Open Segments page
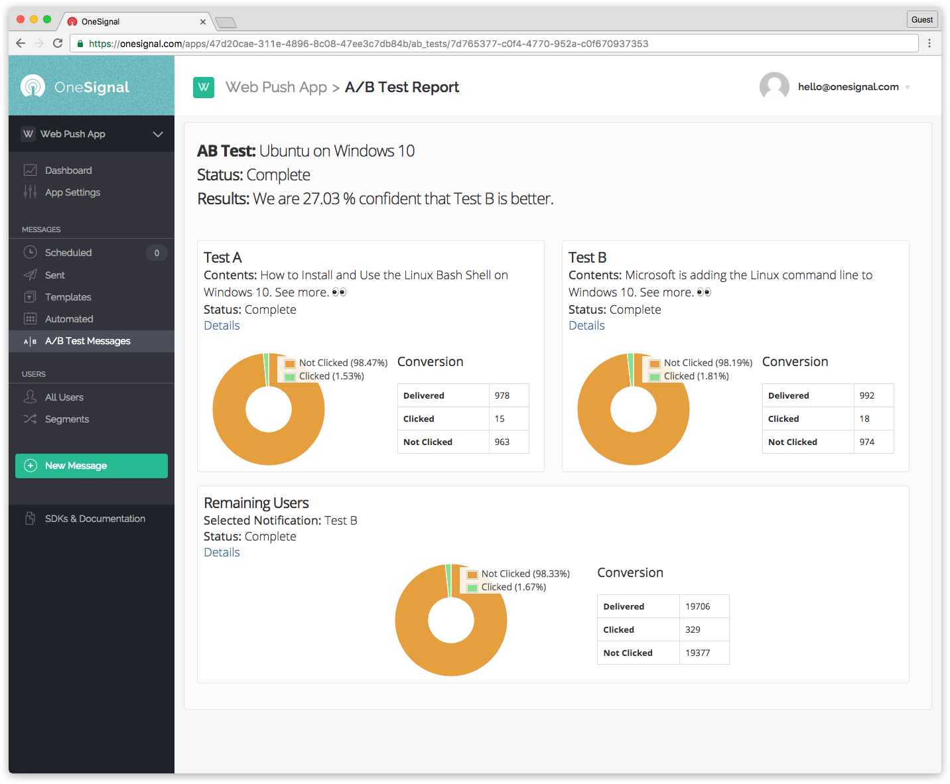The height and width of the screenshot is (784, 950). (67, 419)
